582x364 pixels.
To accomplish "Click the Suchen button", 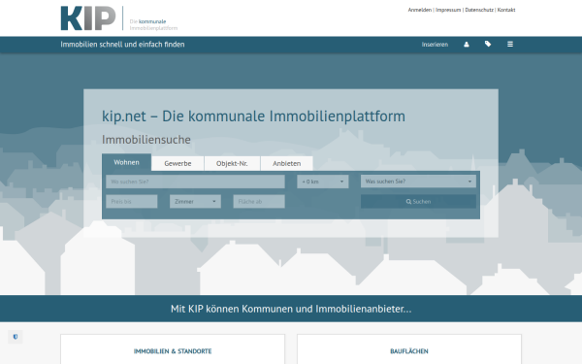I will [418, 201].
